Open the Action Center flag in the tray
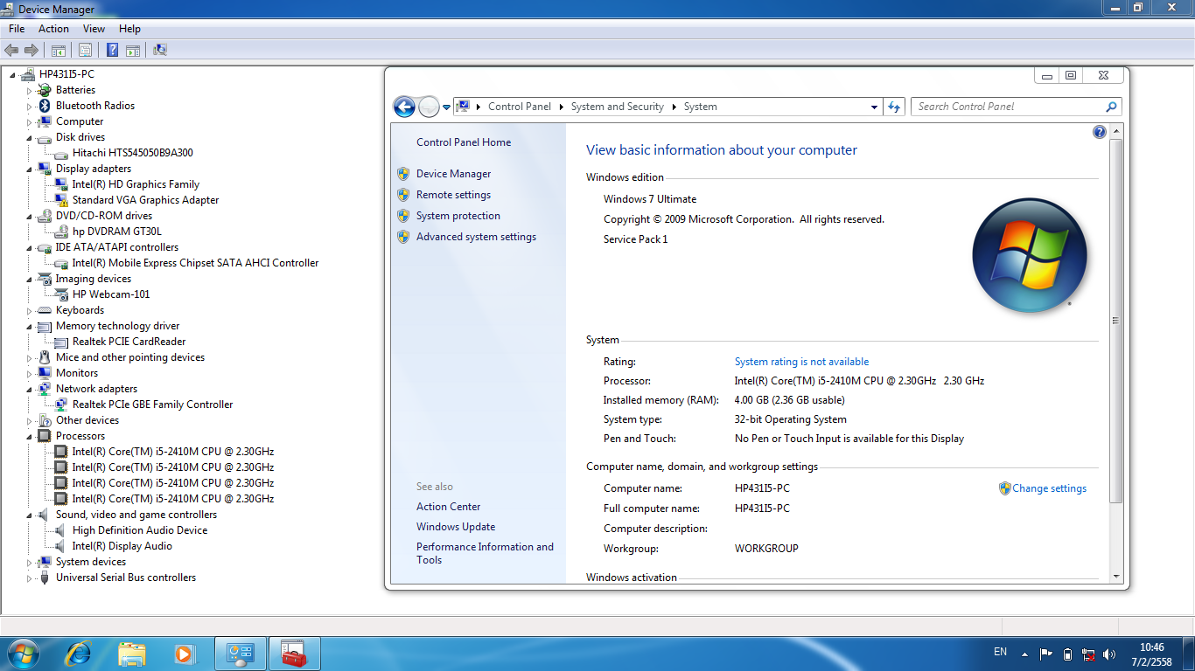 (1045, 654)
